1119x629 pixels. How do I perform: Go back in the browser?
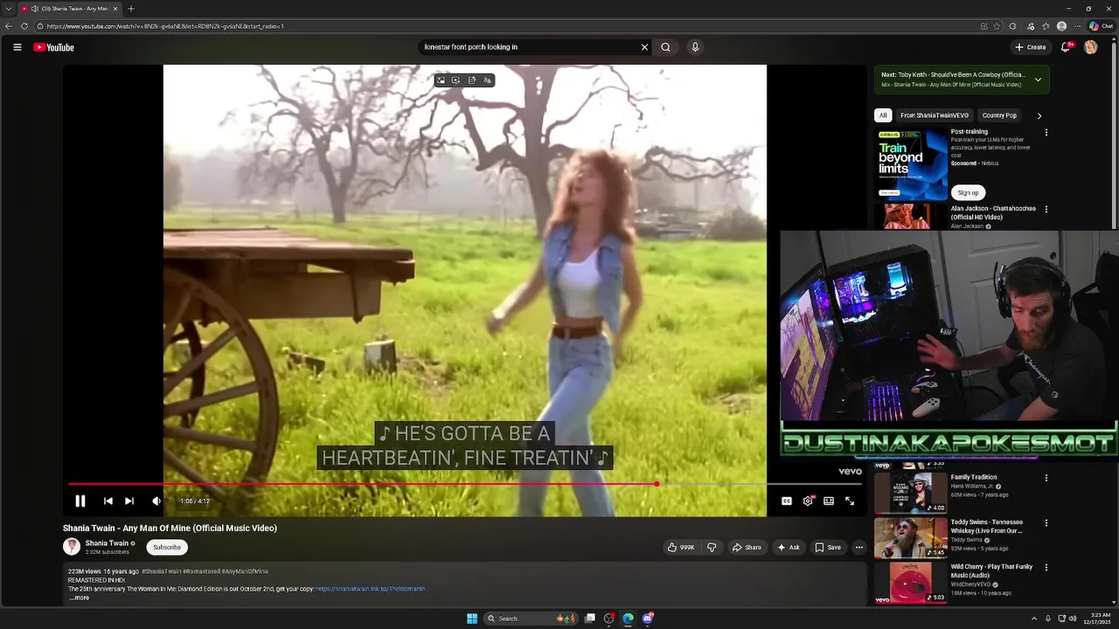point(9,26)
